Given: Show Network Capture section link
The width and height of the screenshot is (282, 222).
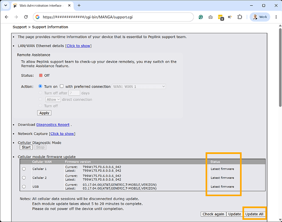Looking at the screenshot, I should [x=62, y=134].
